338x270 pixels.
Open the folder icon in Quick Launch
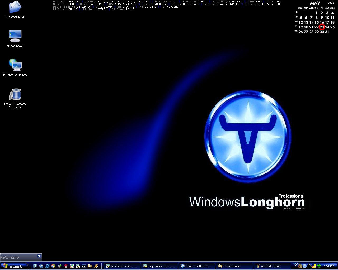point(90,266)
